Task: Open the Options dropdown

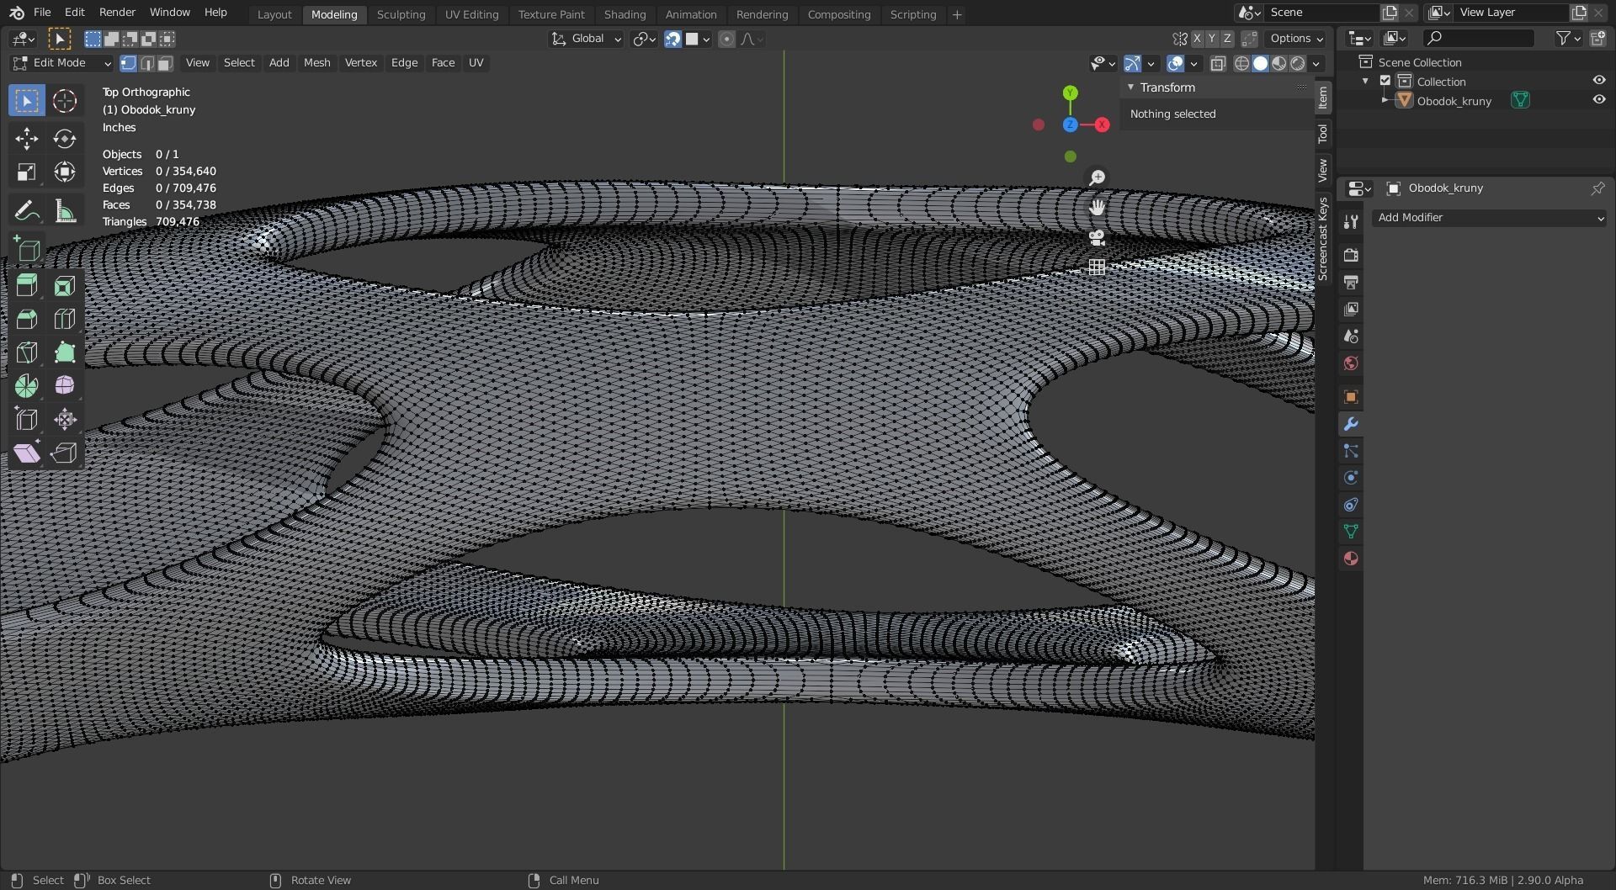Action: (x=1296, y=39)
